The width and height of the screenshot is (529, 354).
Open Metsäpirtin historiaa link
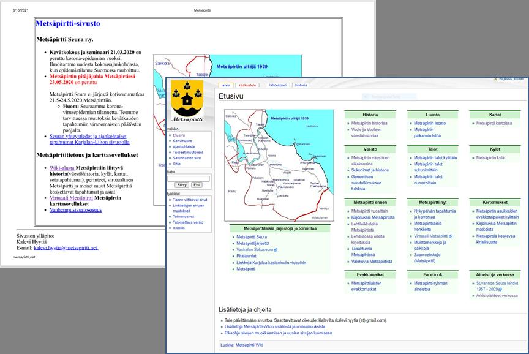[x=369, y=124]
